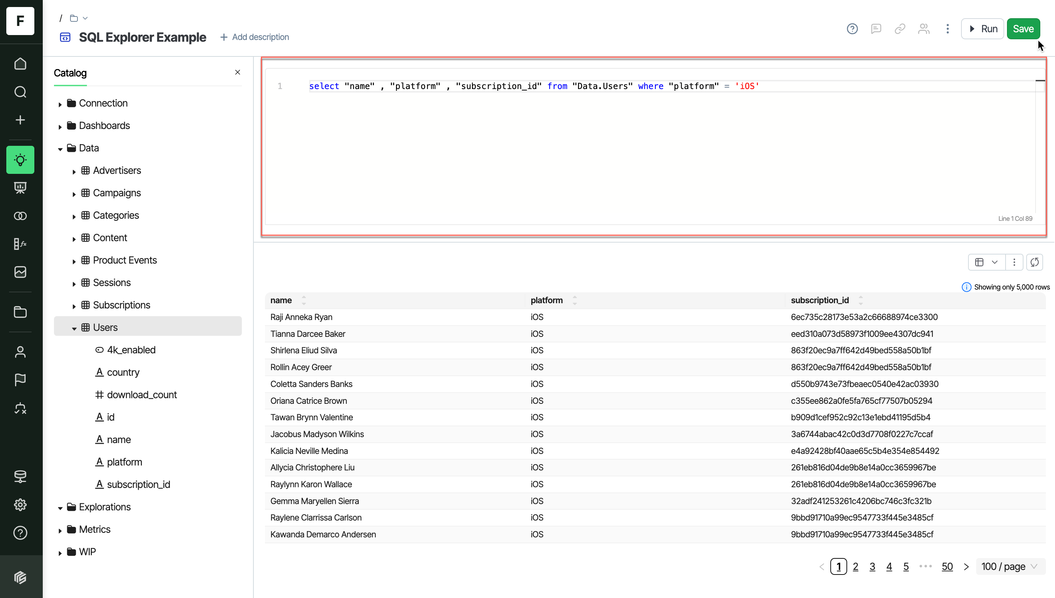Open the rows per page dropdown
This screenshot has height=598, width=1055.
click(1010, 567)
